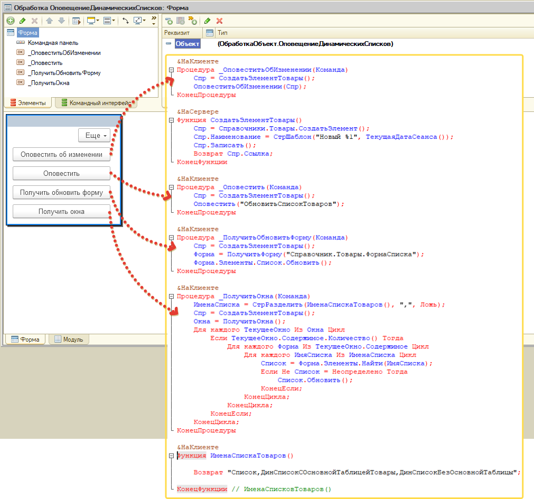The width and height of the screenshot is (534, 499).
Task: Show more toolbar commands chevron
Action: point(154,21)
